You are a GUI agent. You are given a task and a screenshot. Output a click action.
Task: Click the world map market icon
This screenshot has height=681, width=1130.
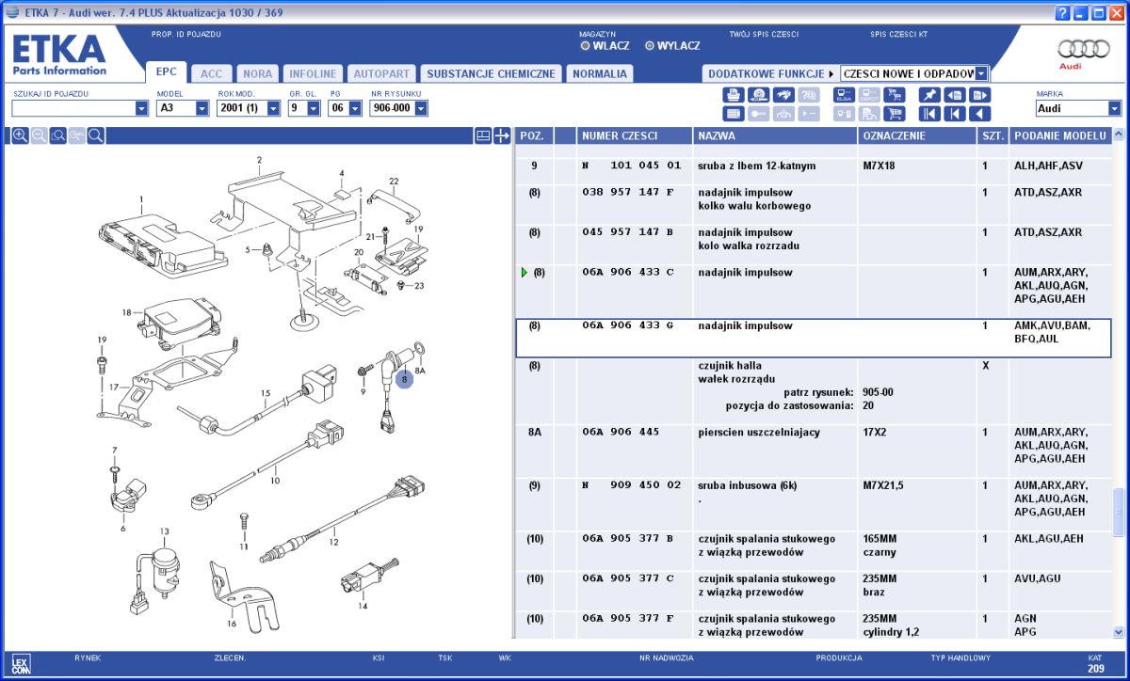[x=783, y=95]
